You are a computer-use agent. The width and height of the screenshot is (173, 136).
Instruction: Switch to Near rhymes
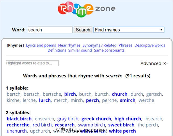point(69,45)
